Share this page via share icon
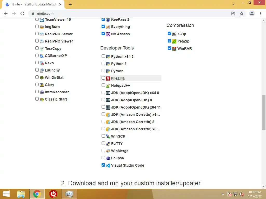The image size is (266, 199). point(233,13)
